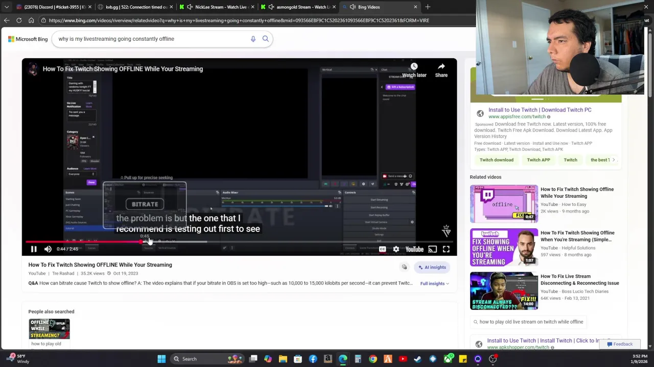Click Twitch APP chip
Viewport: 654px width, 367px height.
[x=539, y=160]
